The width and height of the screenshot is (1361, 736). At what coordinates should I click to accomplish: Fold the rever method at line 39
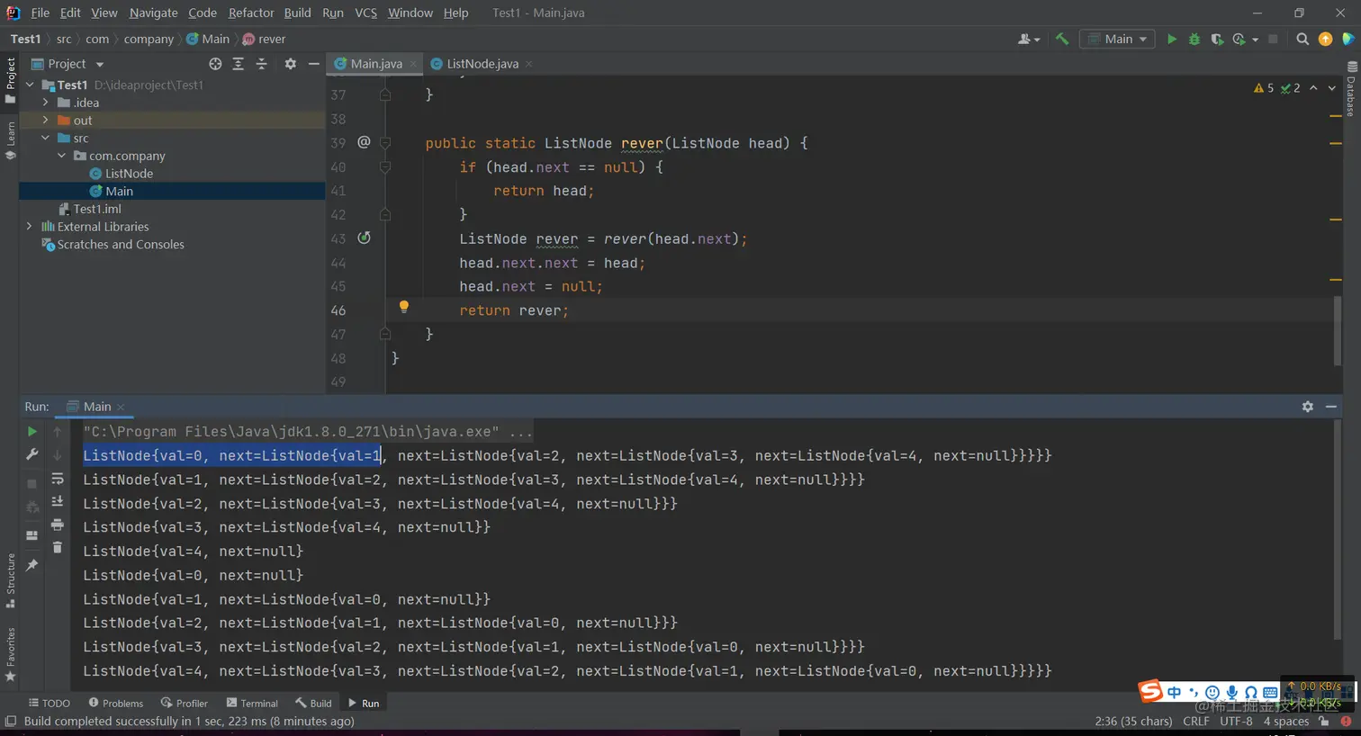(385, 143)
